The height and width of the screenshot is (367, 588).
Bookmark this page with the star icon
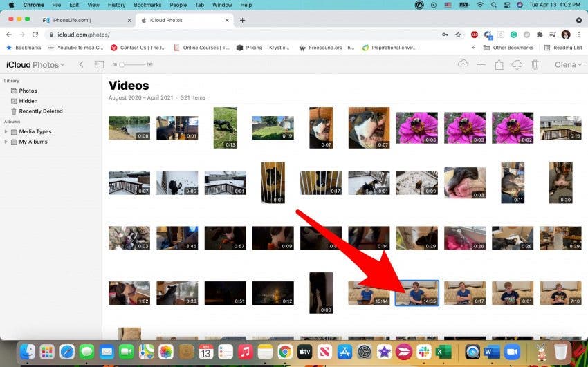point(458,35)
